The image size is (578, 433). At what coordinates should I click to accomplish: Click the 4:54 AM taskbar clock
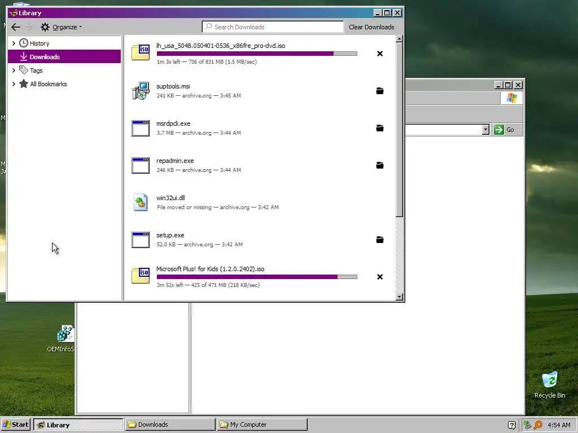559,425
